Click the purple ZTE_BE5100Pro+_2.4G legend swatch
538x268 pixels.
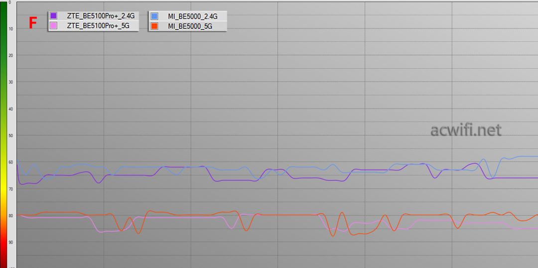(53, 16)
